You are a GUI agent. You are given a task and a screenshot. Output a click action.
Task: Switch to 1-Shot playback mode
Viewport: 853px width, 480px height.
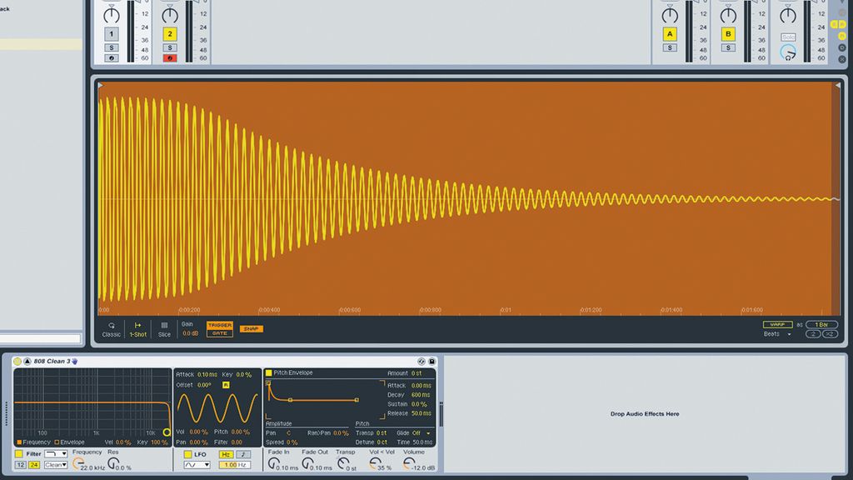[x=138, y=331]
